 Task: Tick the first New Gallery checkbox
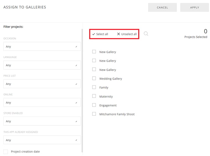point(94,52)
